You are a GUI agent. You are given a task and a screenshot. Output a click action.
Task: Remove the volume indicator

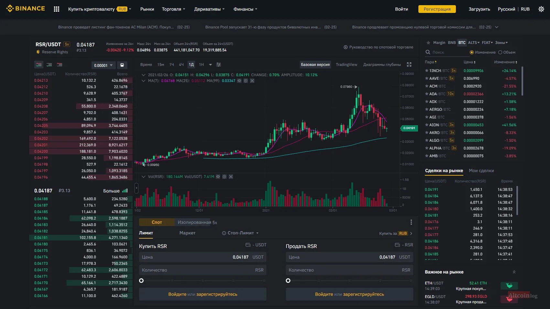pyautogui.click(x=231, y=177)
